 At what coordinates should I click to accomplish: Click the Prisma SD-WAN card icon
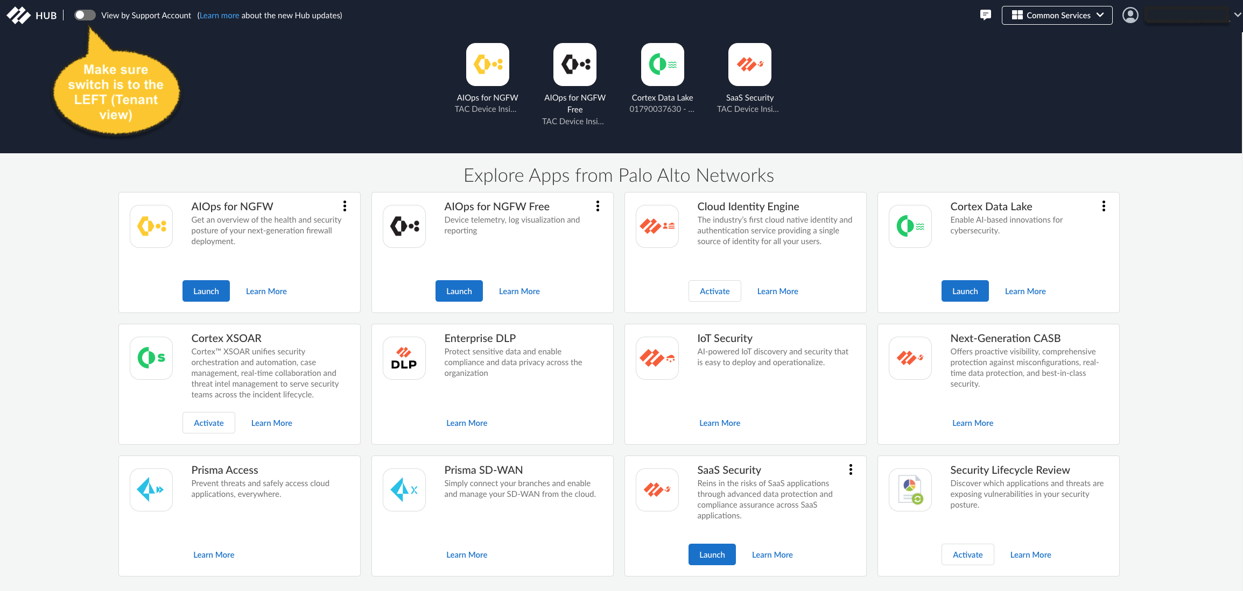(x=404, y=490)
